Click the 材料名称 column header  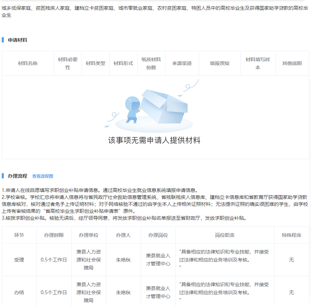[x=28, y=63]
